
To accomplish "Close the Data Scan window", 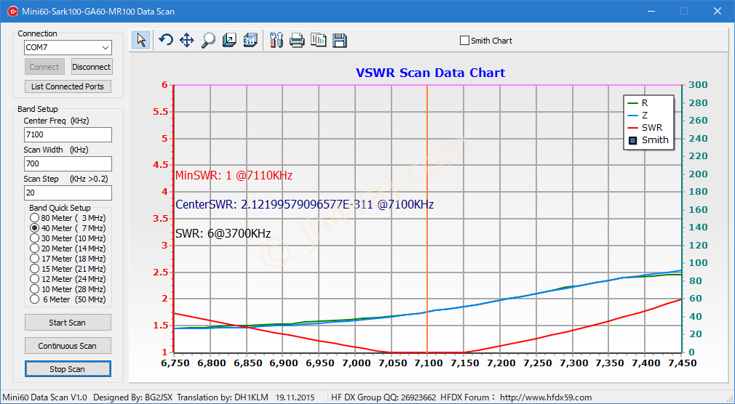I will pos(718,11).
